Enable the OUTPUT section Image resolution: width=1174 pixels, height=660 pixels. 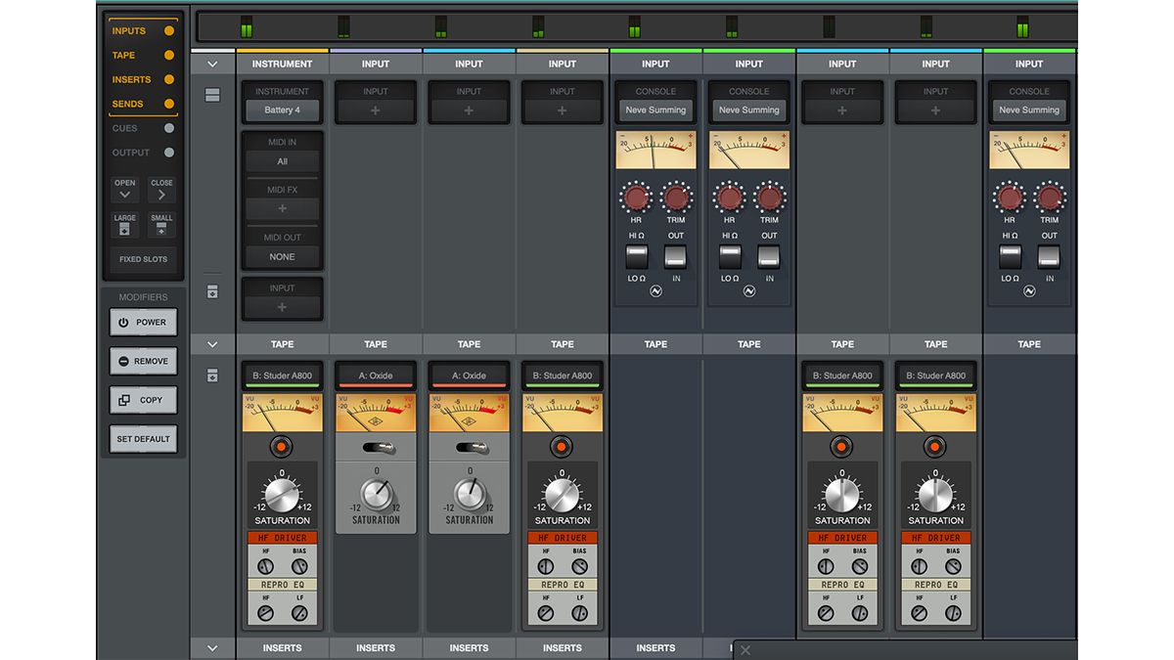pos(142,153)
